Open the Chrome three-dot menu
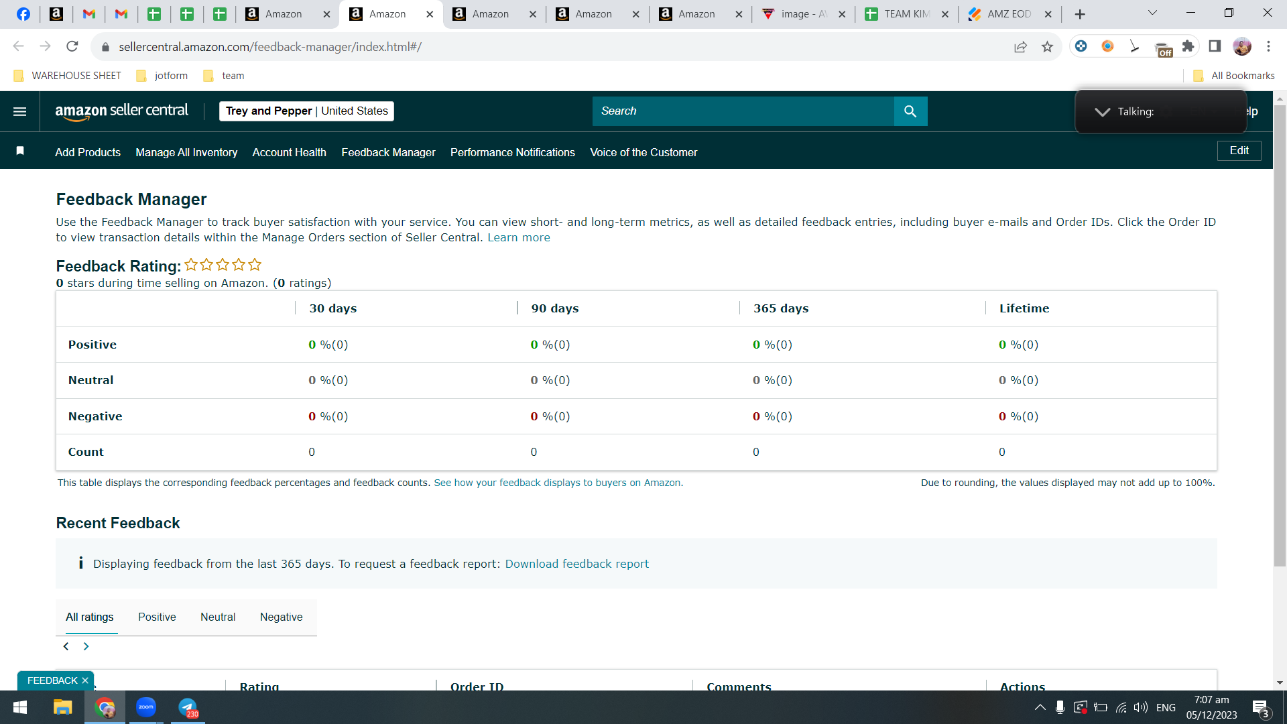Image resolution: width=1287 pixels, height=724 pixels. click(1268, 46)
